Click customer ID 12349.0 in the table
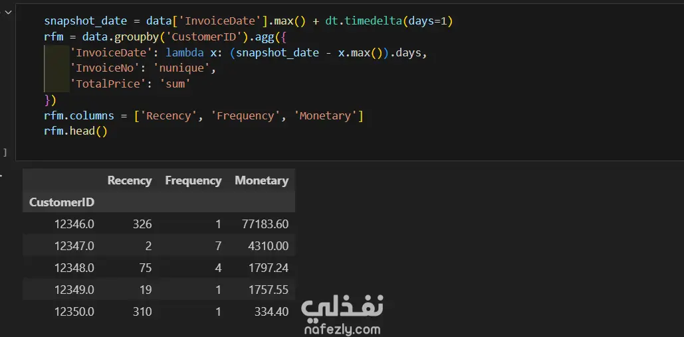684x337 pixels. coord(74,290)
